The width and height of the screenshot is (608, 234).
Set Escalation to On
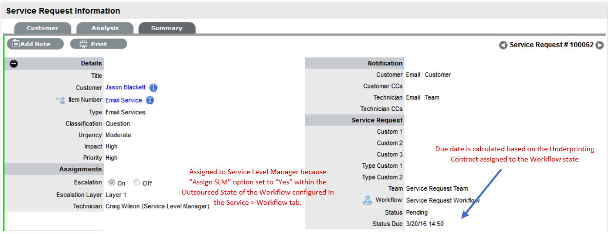pyautogui.click(x=112, y=183)
